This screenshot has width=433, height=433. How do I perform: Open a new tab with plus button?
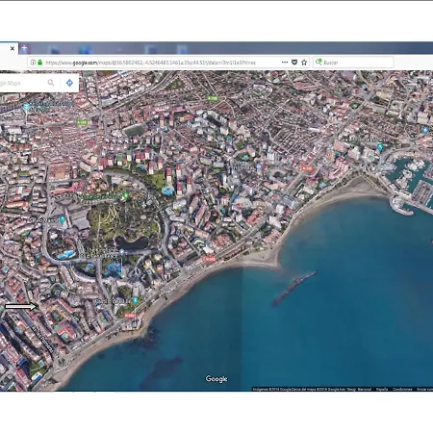24,48
